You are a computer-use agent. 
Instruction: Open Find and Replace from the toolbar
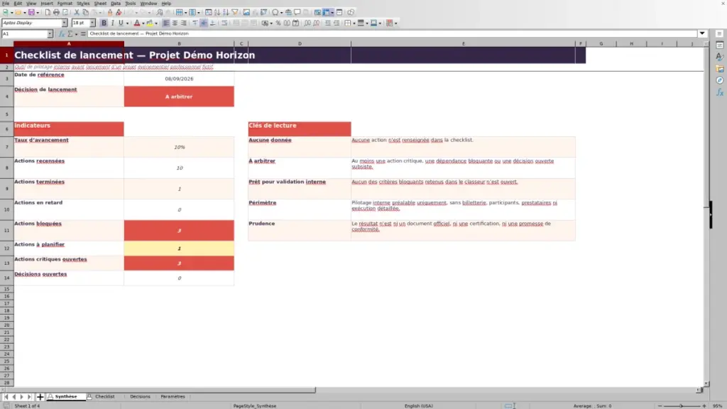pyautogui.click(x=160, y=12)
